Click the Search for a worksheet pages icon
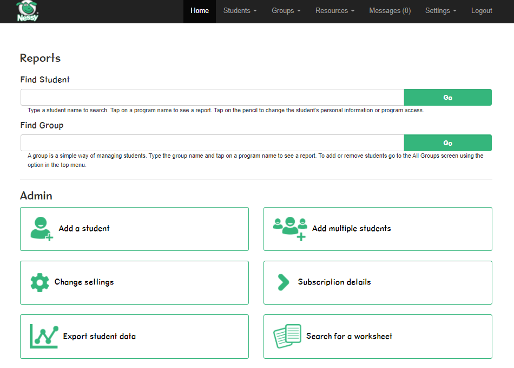 pos(287,336)
